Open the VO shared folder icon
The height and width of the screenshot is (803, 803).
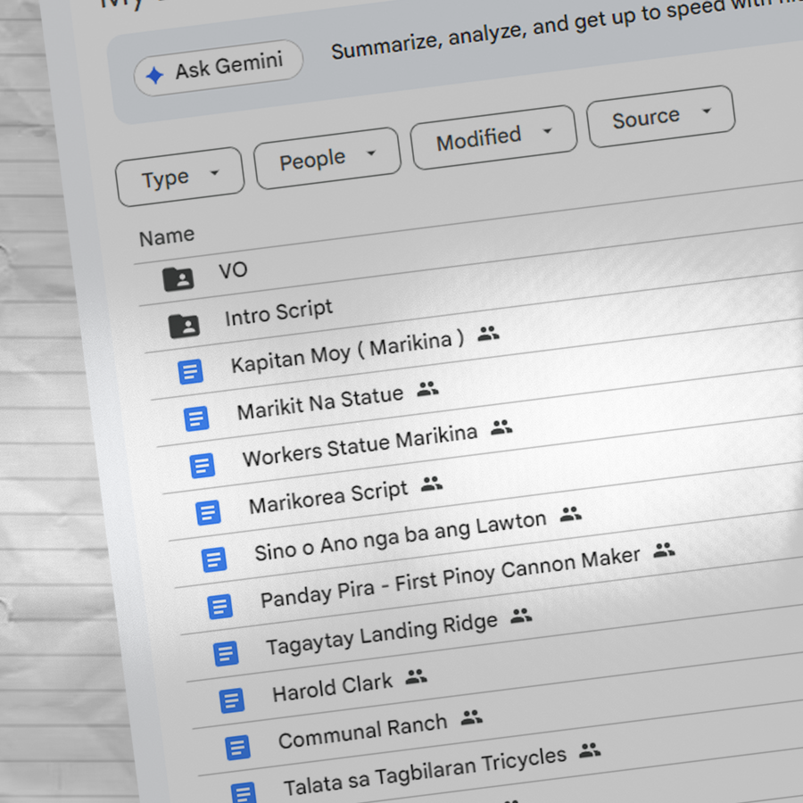click(x=178, y=279)
